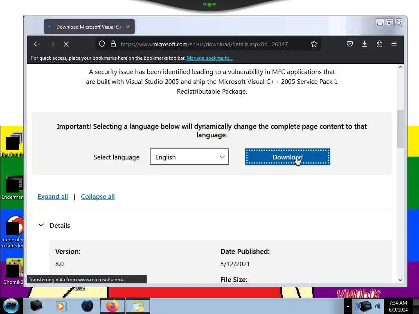This screenshot has width=419, height=314.
Task: Stop page loading with the X button
Action: click(x=66, y=44)
